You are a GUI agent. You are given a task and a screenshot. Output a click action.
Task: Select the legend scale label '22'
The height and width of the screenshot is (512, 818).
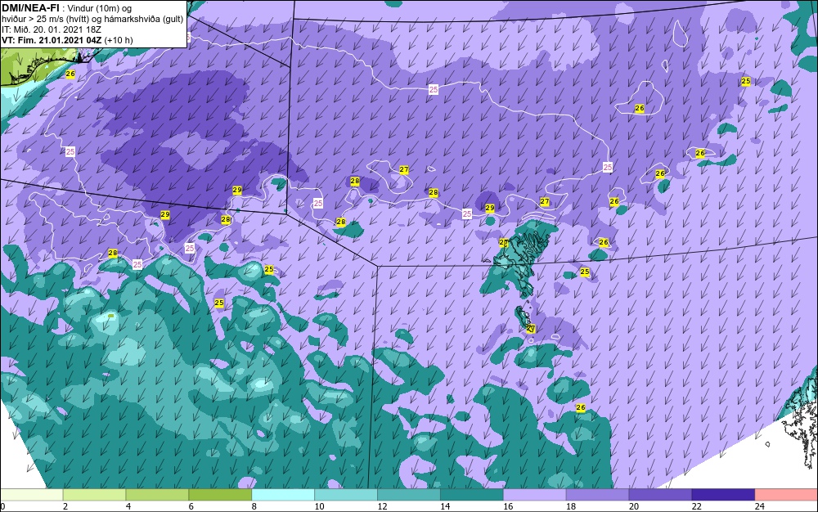click(x=696, y=506)
